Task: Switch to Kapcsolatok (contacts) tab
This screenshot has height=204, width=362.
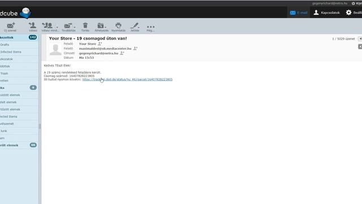Action: click(326, 12)
